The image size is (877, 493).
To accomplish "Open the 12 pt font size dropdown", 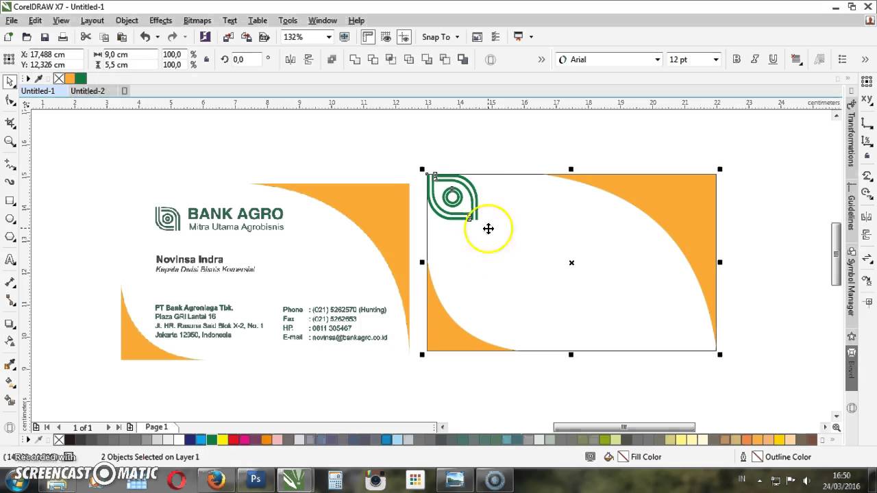I will coord(716,60).
